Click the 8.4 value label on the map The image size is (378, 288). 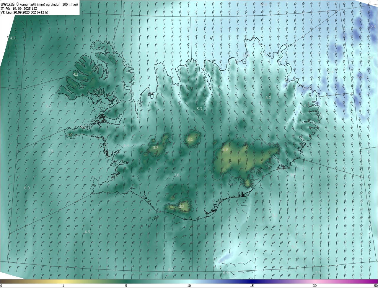coord(126,146)
